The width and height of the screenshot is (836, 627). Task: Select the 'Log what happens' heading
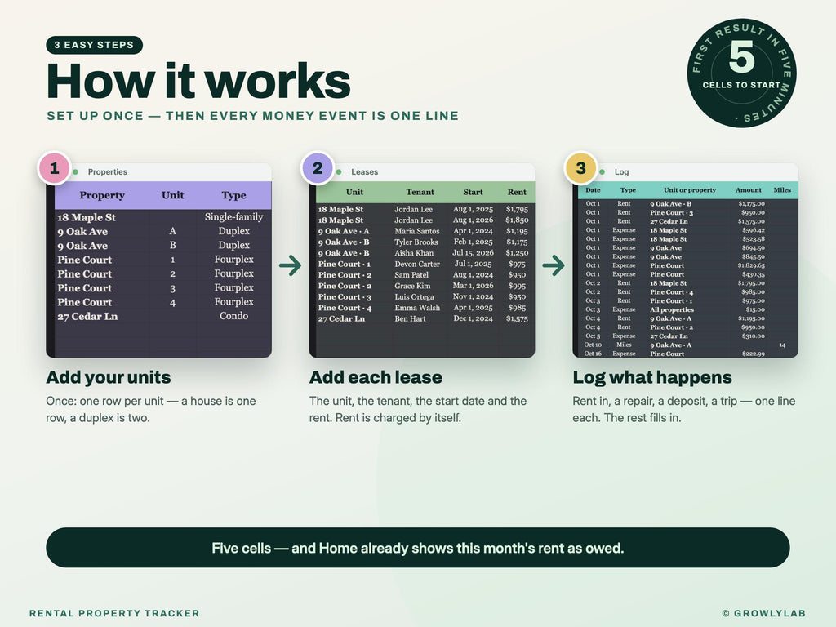652,377
